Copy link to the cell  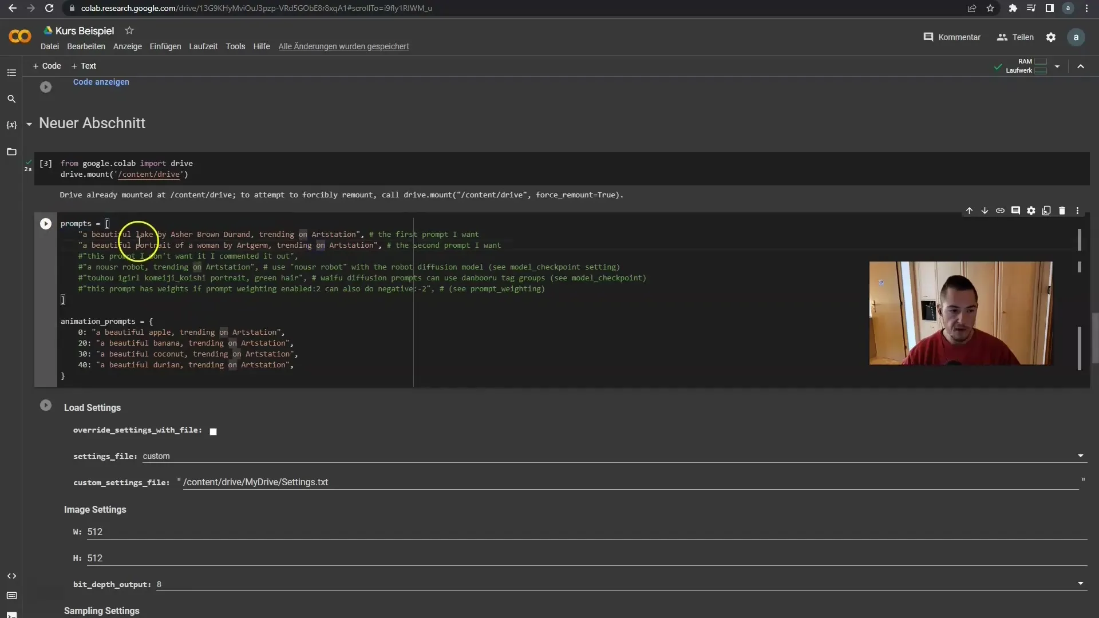(1000, 211)
